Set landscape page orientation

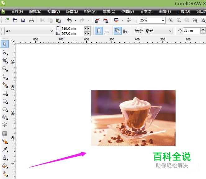coord(107,31)
